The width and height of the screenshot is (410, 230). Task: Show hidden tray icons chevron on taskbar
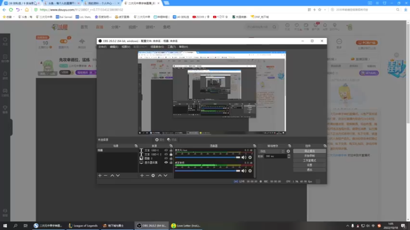coord(347,226)
